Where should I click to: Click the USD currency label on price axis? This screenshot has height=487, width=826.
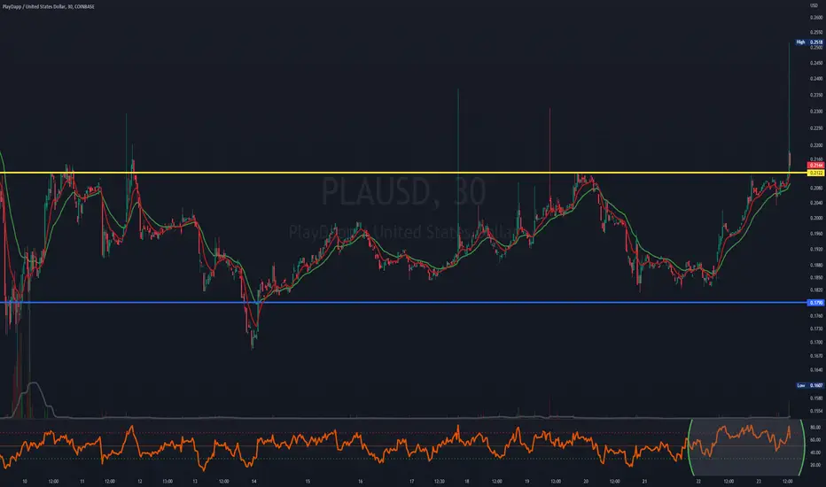pyautogui.click(x=814, y=4)
